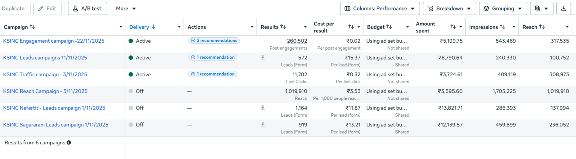Click 1,164 leads result for Nefertiti
Viewport: 576px width, 159px height.
(301, 108)
